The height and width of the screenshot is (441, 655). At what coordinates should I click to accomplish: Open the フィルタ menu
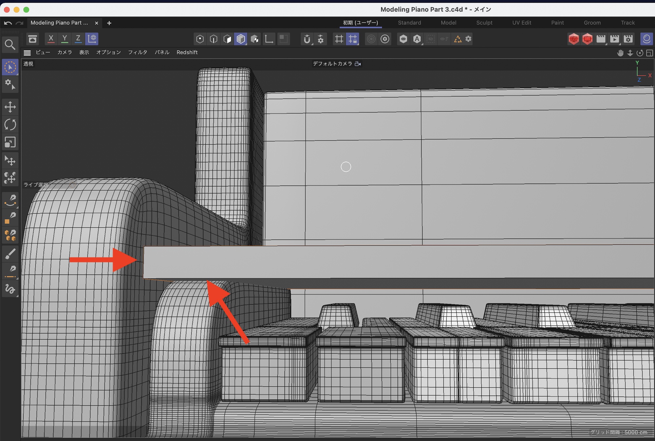138,52
